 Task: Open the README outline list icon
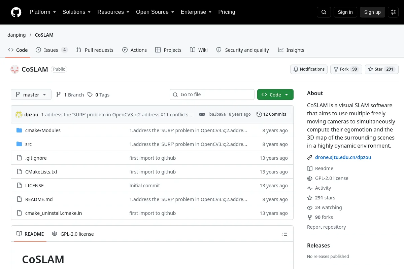pyautogui.click(x=285, y=234)
